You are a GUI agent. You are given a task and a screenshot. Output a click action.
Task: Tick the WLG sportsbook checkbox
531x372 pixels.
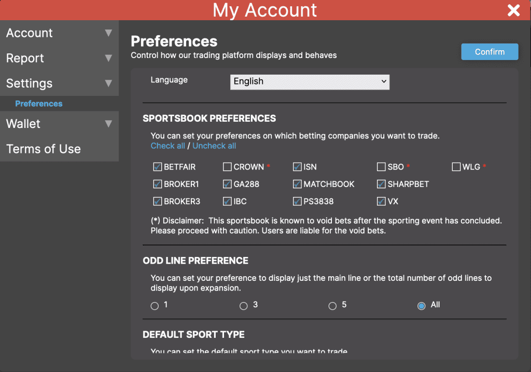tap(456, 167)
